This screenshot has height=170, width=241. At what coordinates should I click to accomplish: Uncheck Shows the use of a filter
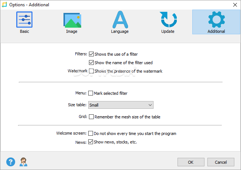tap(91, 54)
